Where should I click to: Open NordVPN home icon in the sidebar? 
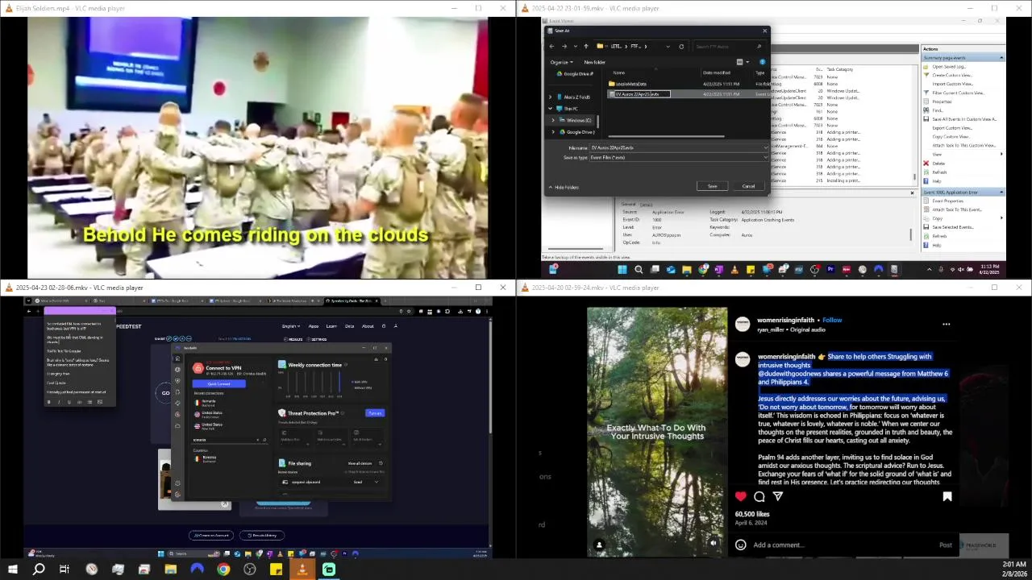pyautogui.click(x=177, y=358)
